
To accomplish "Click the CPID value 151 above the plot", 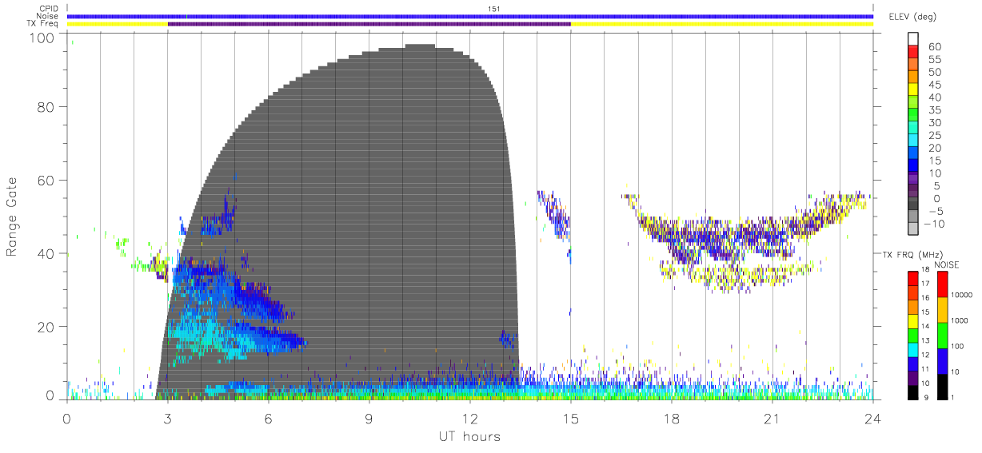I will pos(493,9).
